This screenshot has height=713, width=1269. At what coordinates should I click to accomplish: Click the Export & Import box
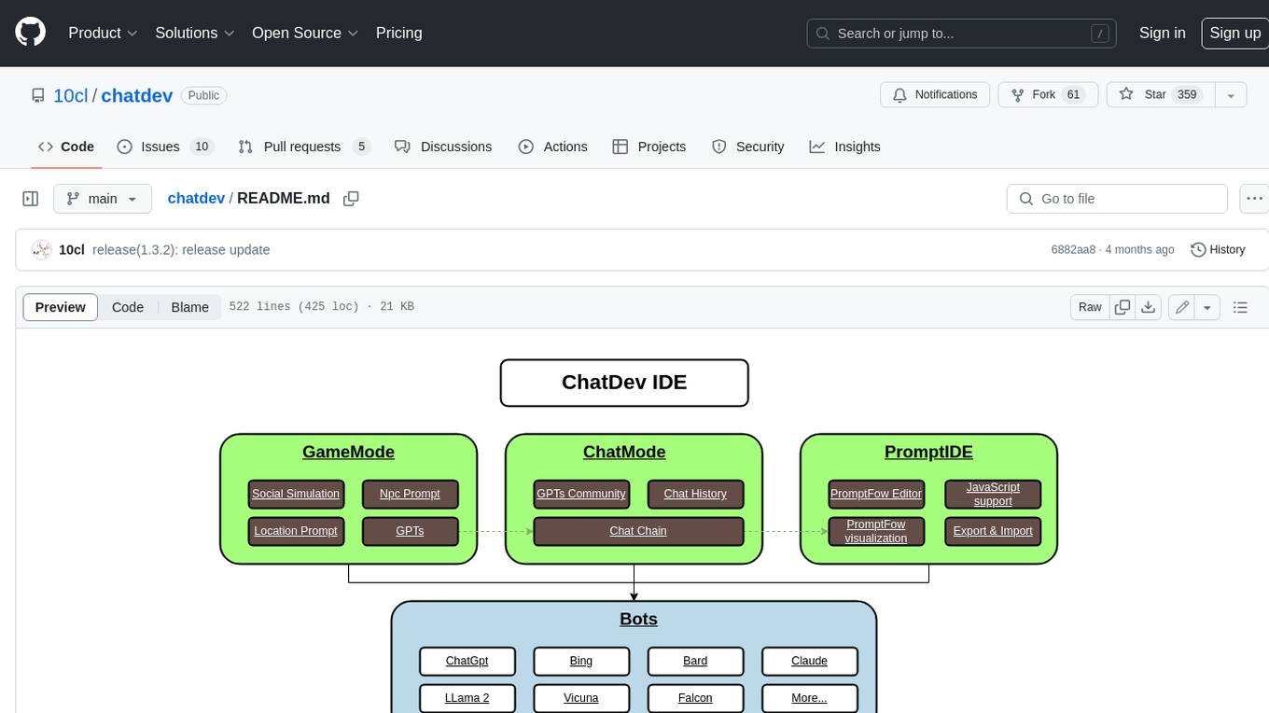993,531
